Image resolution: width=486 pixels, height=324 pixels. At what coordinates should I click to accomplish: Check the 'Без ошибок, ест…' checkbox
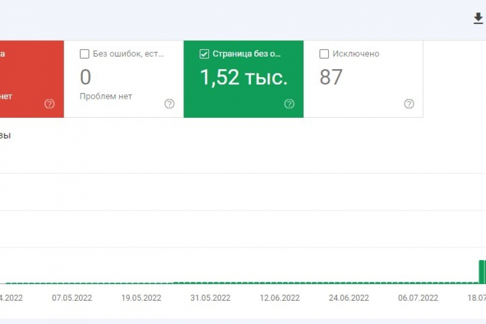tap(84, 53)
